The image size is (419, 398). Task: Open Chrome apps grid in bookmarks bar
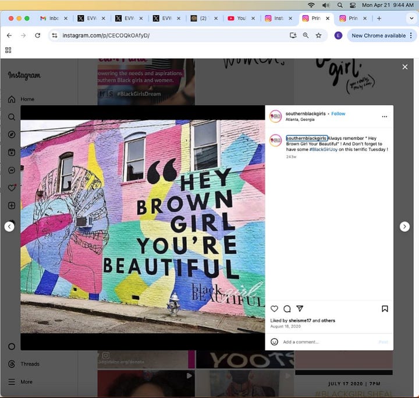(x=8, y=50)
